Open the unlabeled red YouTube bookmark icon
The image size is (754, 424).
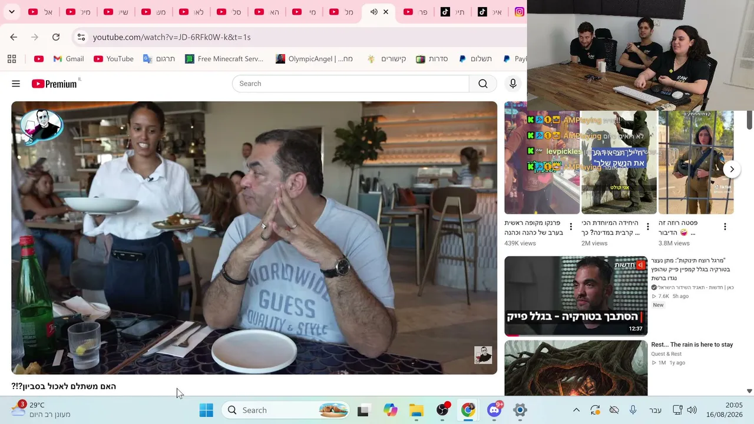coord(39,59)
